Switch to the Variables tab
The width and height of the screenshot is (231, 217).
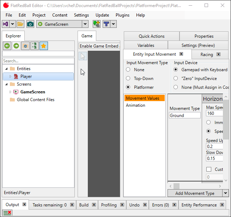point(146,45)
